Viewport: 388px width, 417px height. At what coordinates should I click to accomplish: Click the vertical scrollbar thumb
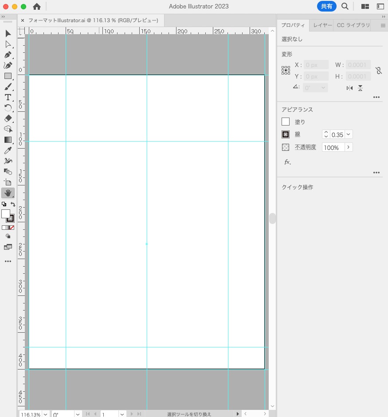click(272, 219)
